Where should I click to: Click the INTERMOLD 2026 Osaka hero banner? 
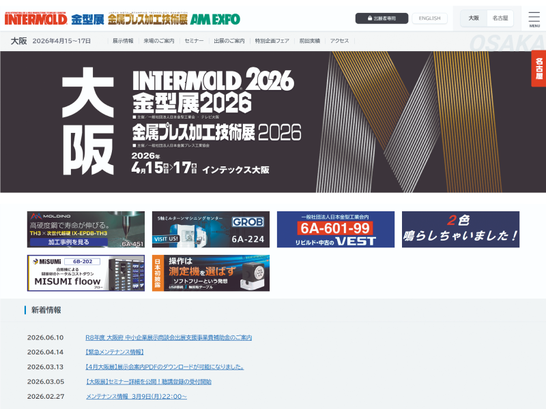273,122
